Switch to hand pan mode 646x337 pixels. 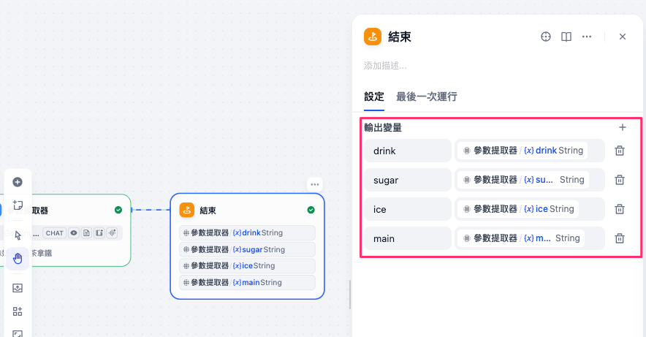click(18, 258)
